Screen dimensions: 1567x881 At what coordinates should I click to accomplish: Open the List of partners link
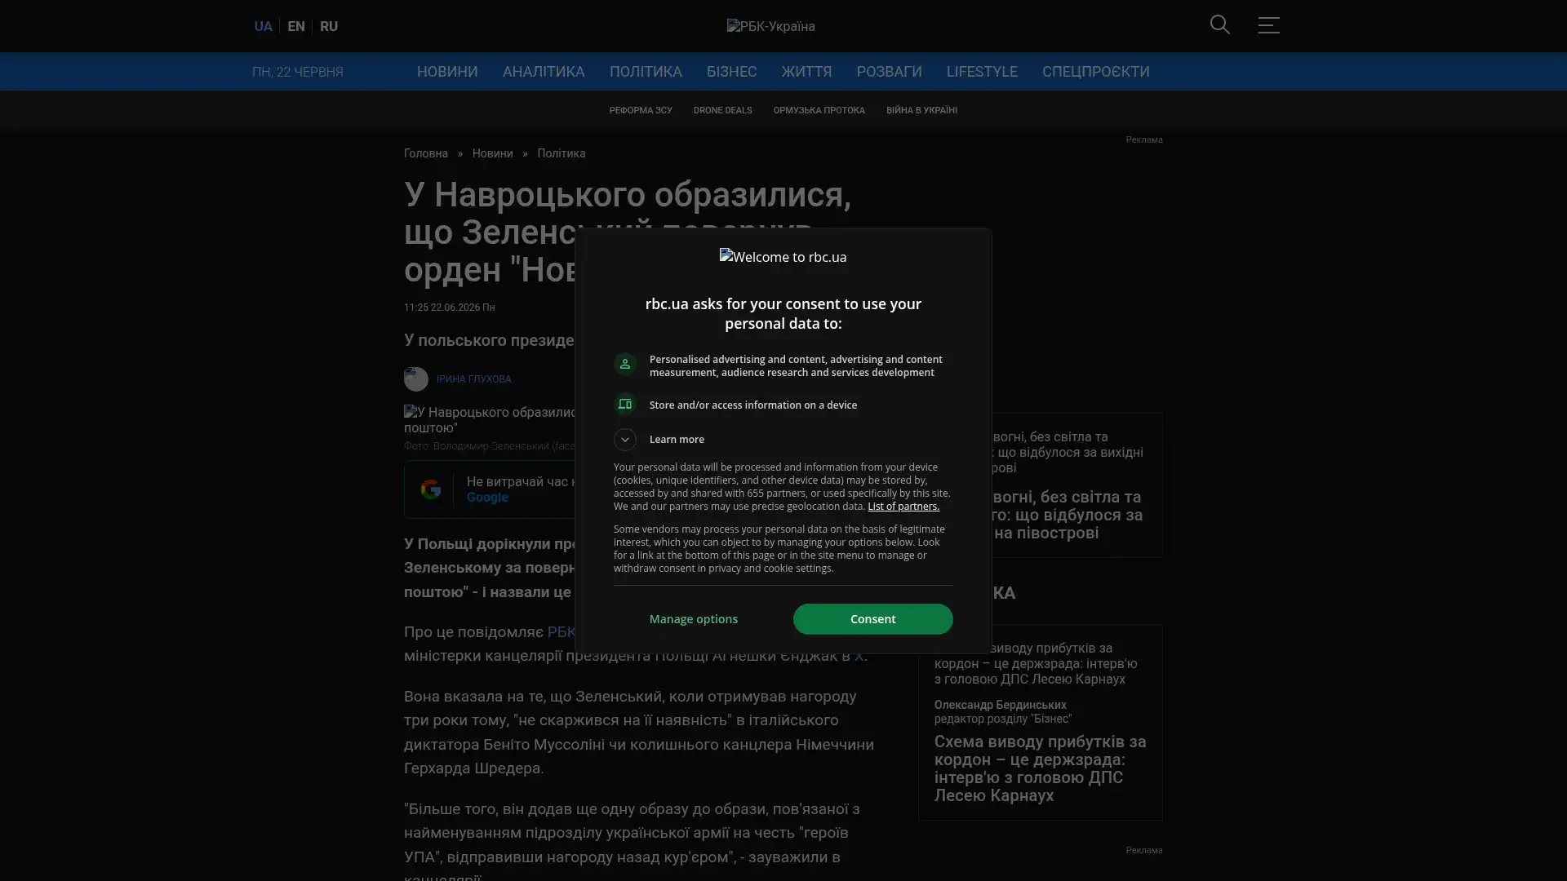903,507
